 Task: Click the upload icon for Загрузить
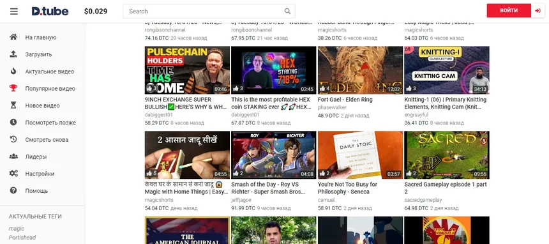pos(13,54)
